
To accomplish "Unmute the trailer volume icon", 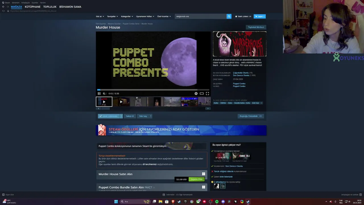I will coord(104,93).
